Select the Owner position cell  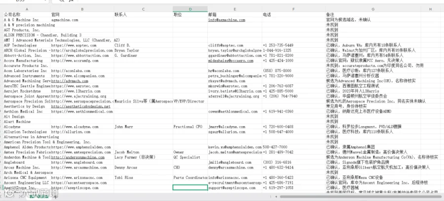point(190,152)
